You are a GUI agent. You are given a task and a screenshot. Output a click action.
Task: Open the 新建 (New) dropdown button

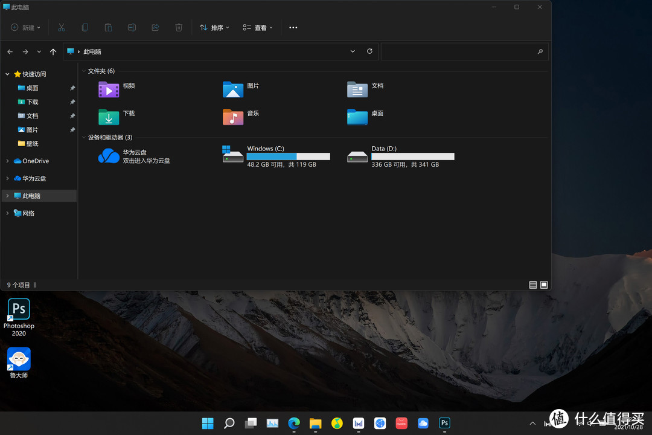26,27
